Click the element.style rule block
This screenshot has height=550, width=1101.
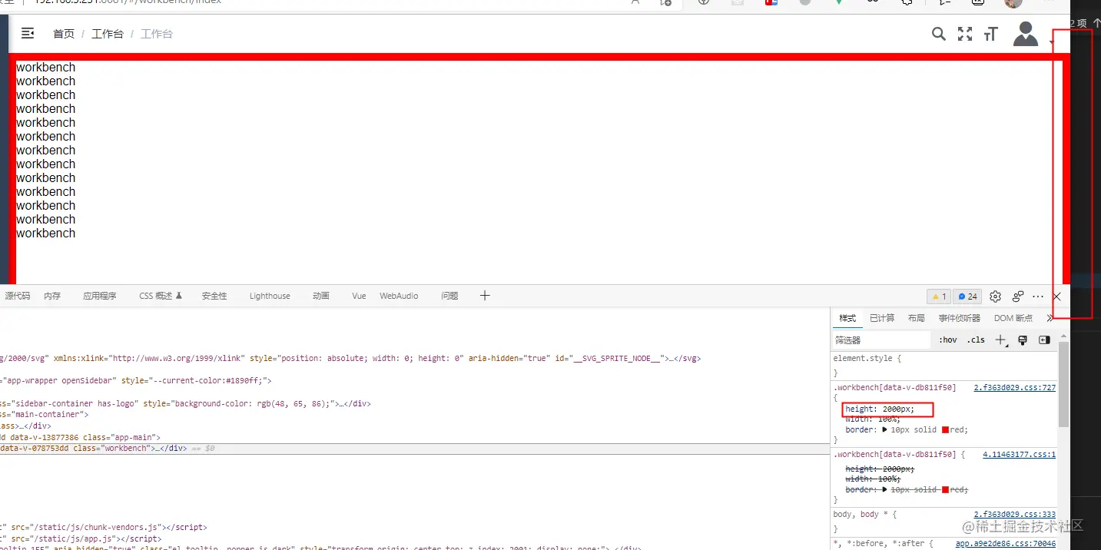pos(945,365)
